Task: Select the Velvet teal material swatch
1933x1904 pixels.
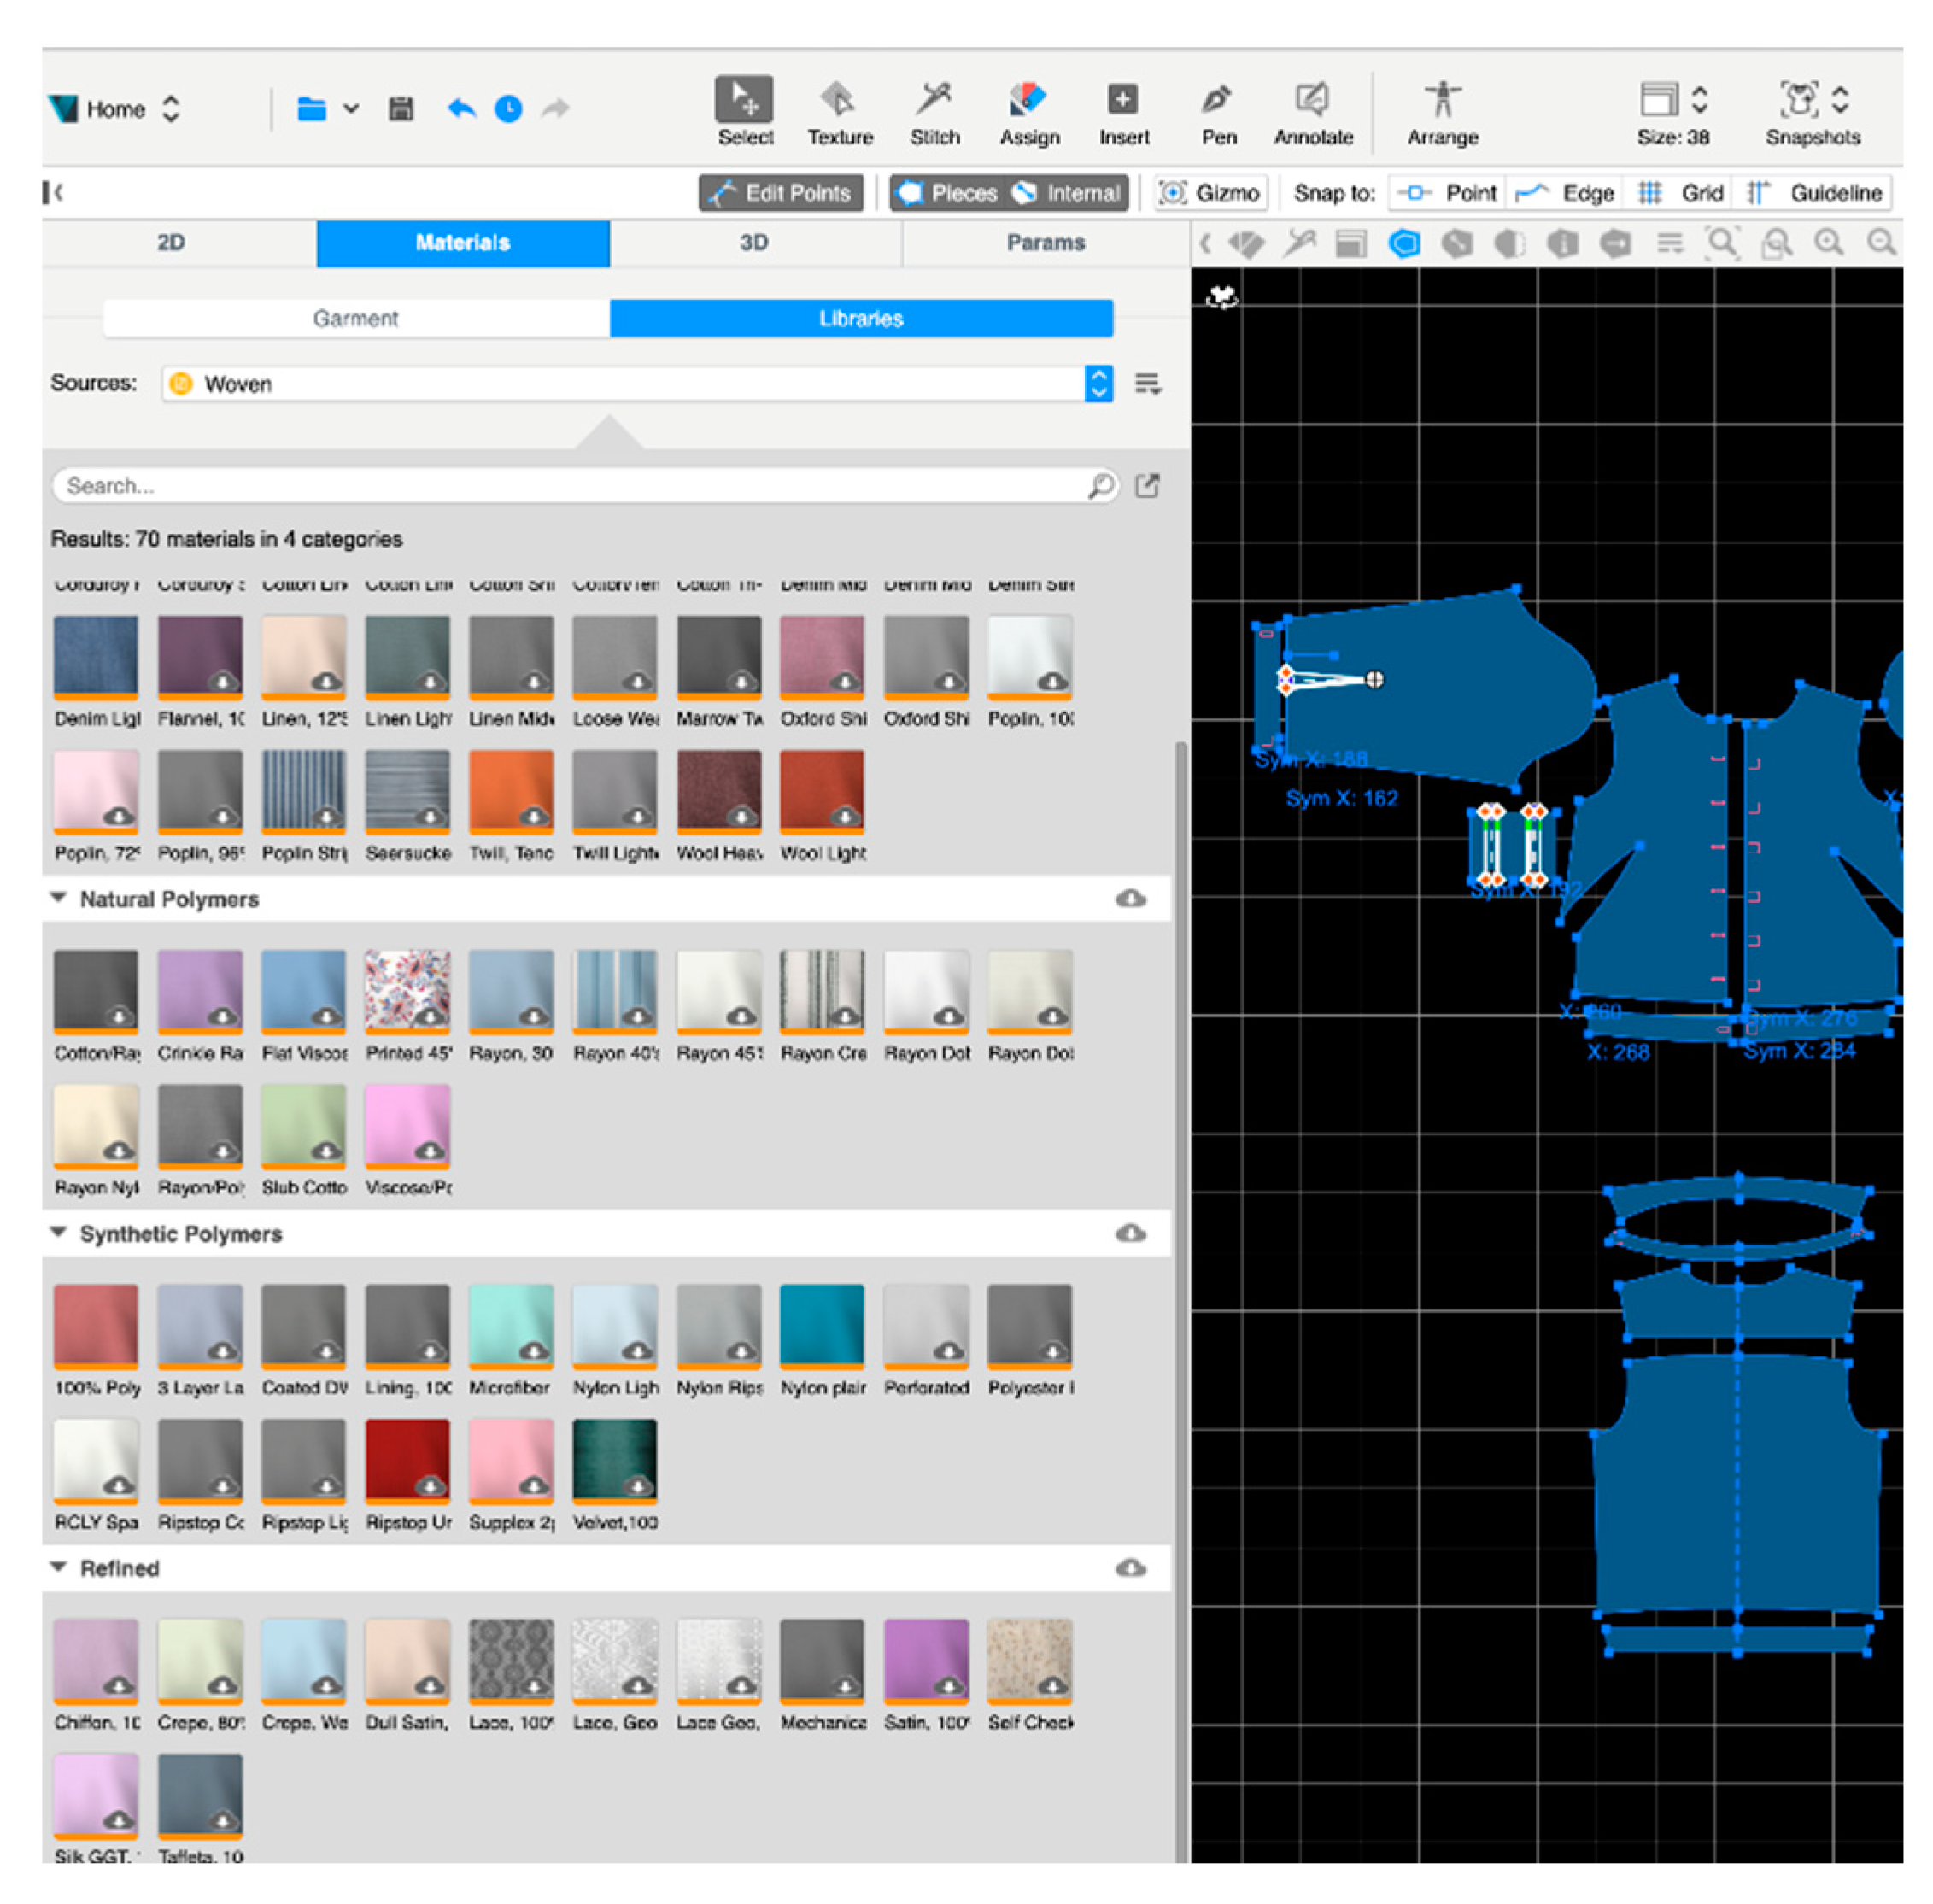Action: (614, 1459)
